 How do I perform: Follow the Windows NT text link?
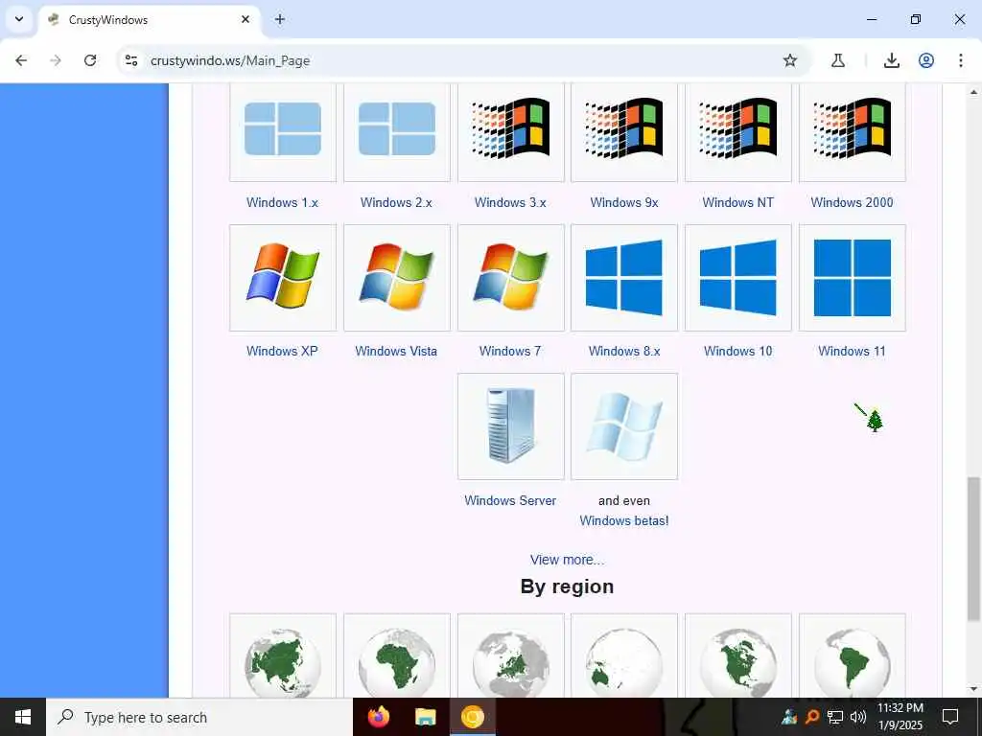(x=738, y=202)
